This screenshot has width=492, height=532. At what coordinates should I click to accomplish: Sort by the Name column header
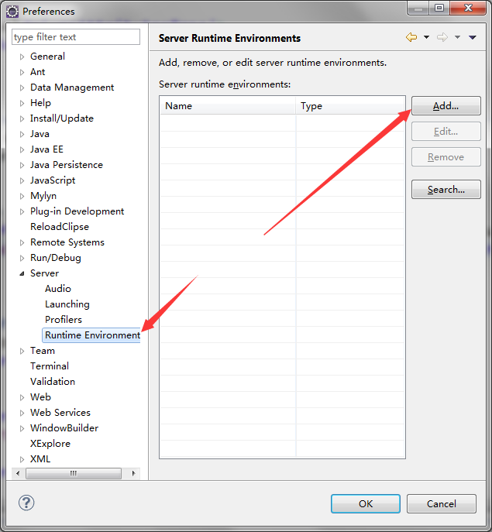pos(228,106)
